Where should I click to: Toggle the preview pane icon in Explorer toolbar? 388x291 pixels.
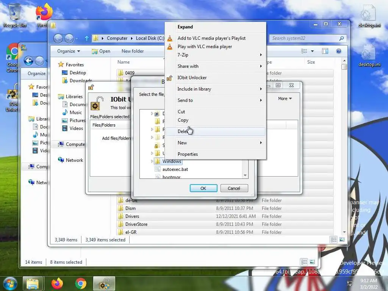point(325,51)
